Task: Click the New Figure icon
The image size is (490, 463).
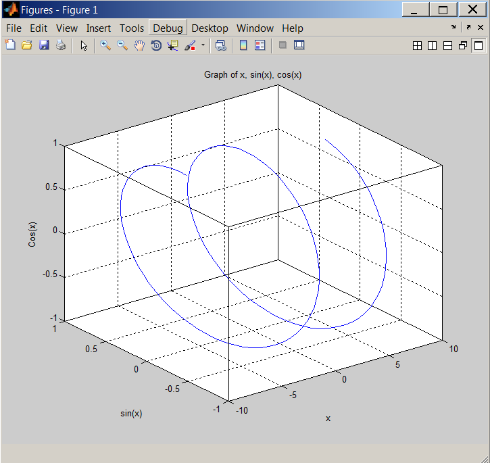Action: click(x=10, y=45)
